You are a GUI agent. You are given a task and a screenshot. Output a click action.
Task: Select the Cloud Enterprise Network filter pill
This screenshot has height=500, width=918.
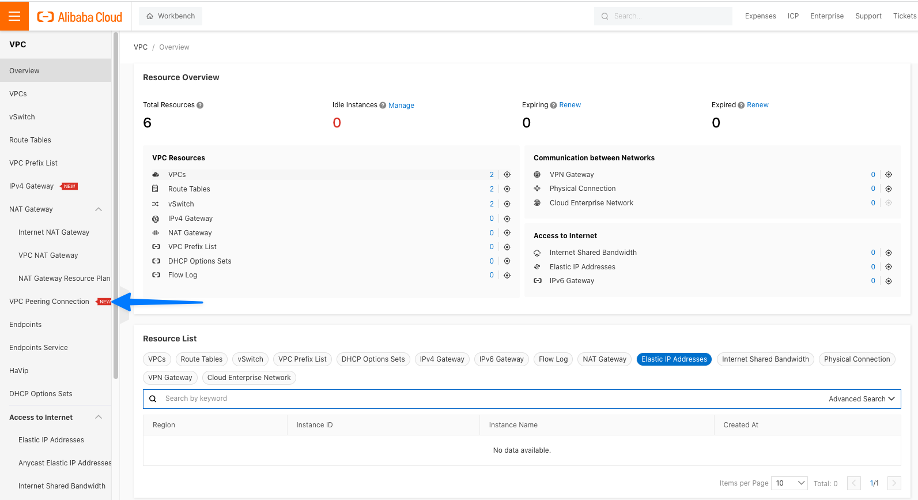point(249,378)
